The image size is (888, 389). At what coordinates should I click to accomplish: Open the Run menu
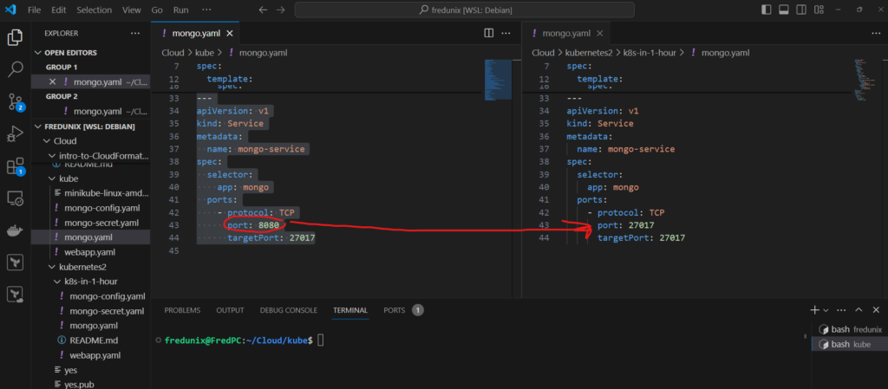click(181, 10)
